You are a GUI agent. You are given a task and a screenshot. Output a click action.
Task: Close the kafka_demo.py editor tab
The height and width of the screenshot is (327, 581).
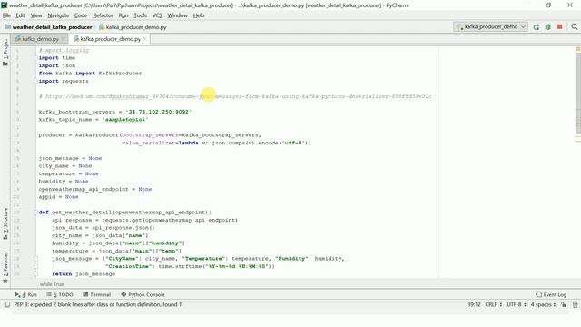[63, 38]
